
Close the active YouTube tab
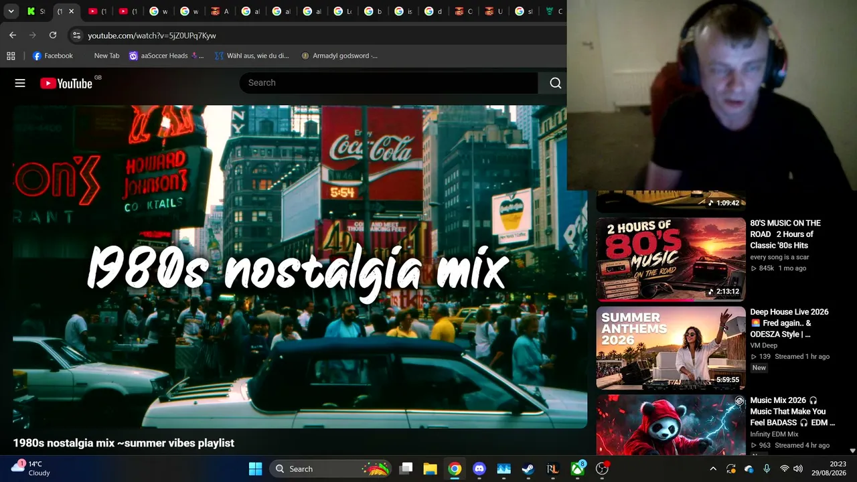pyautogui.click(x=71, y=11)
